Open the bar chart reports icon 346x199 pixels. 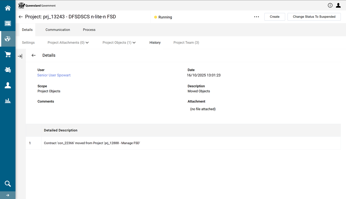pyautogui.click(x=8, y=101)
